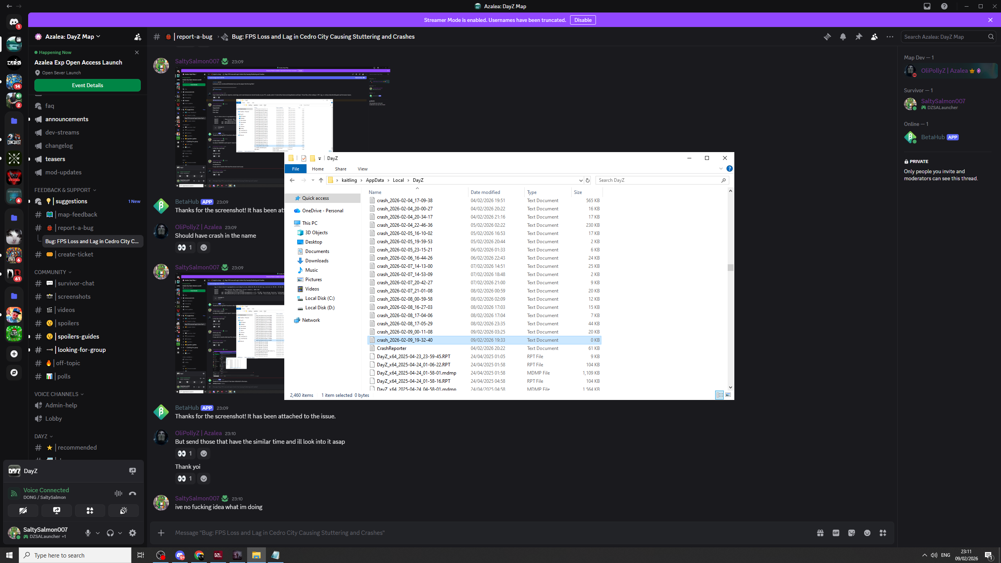Disconnect from voice channel
This screenshot has height=563, width=1001.
133,493
